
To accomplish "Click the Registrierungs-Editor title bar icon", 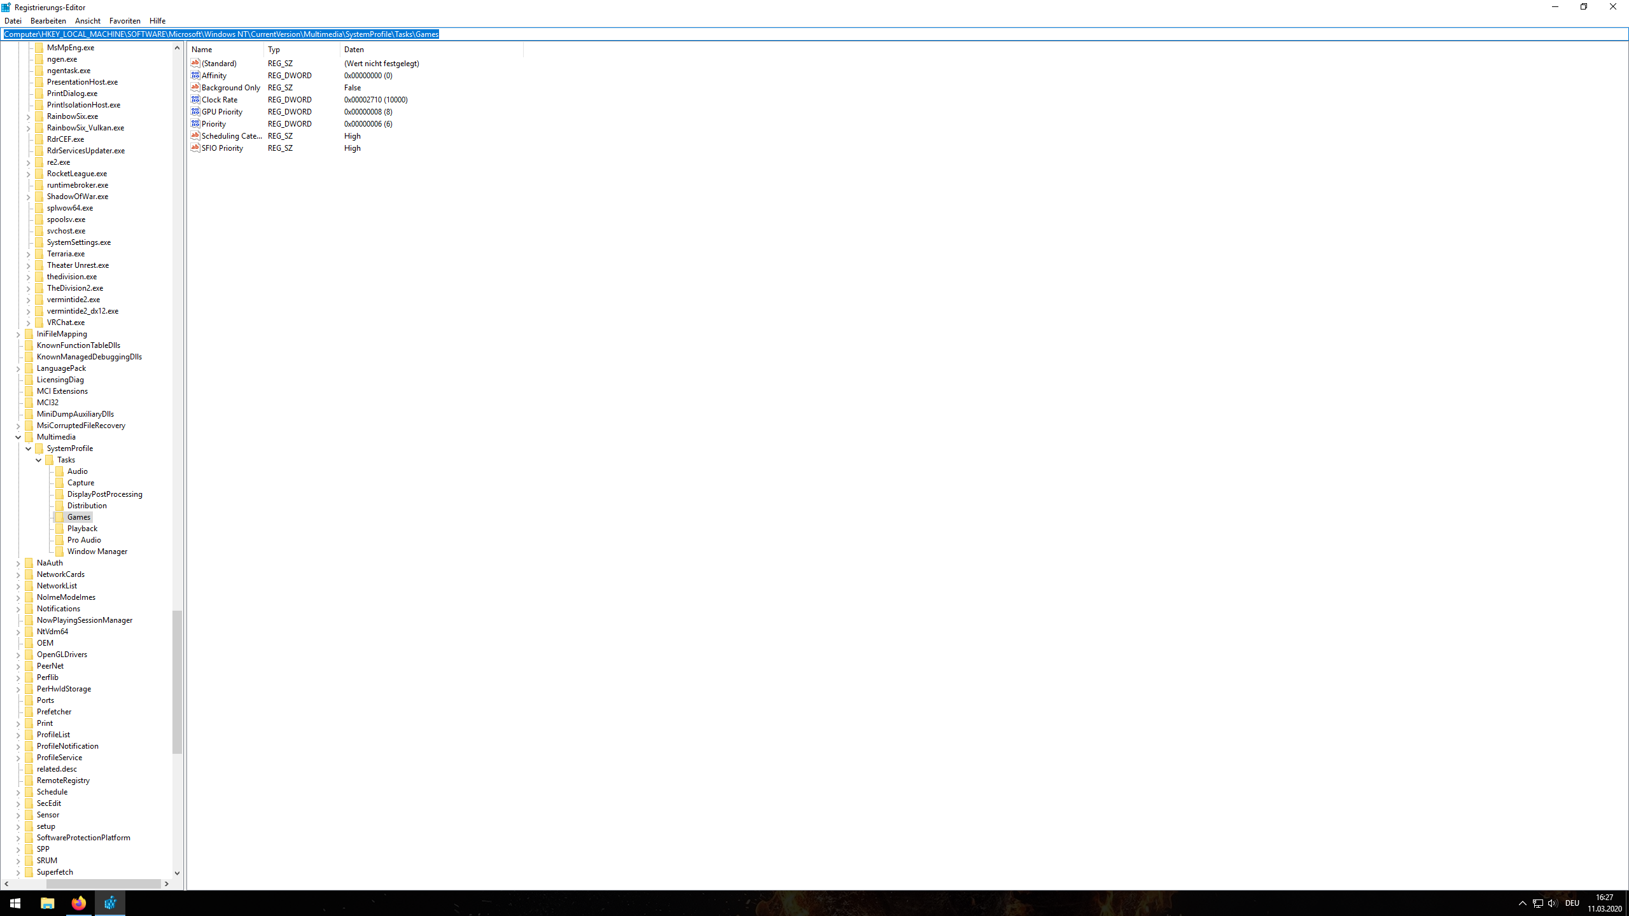I will [6, 7].
